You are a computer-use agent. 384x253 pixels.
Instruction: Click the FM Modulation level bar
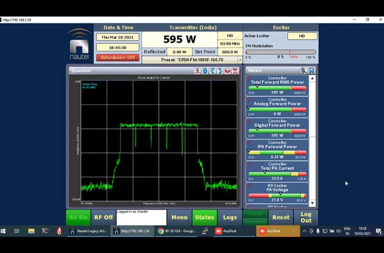(x=280, y=52)
